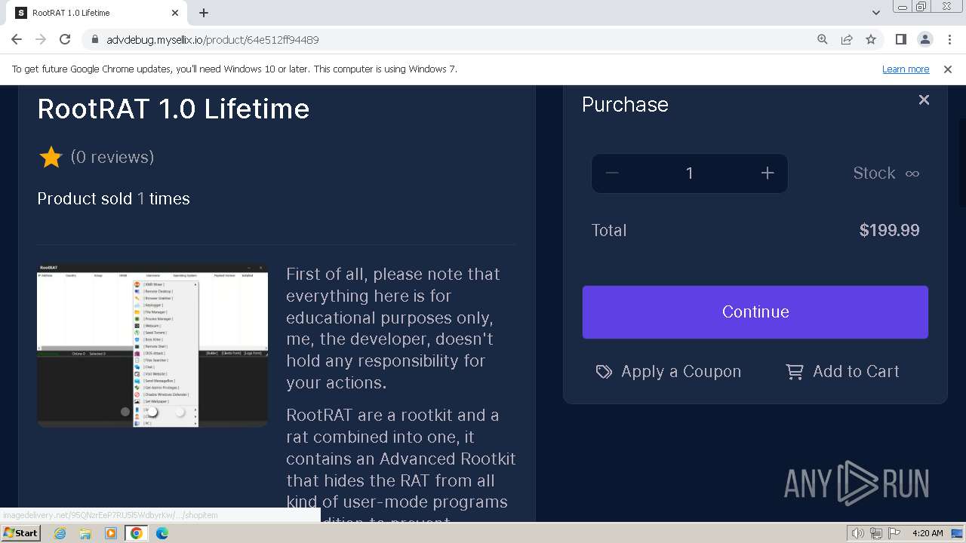Close the Purchase panel
Image resolution: width=966 pixels, height=543 pixels.
(x=924, y=100)
